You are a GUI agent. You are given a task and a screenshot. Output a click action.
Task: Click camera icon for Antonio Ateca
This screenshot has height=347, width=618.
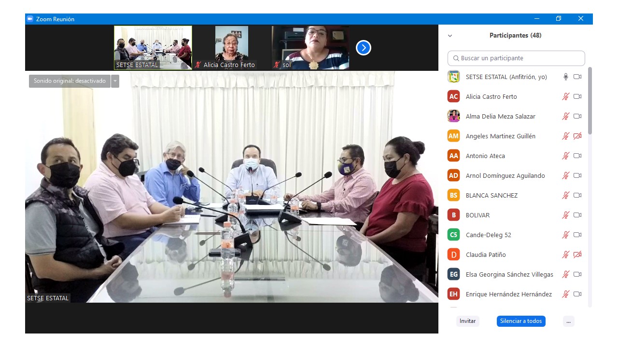pyautogui.click(x=577, y=156)
